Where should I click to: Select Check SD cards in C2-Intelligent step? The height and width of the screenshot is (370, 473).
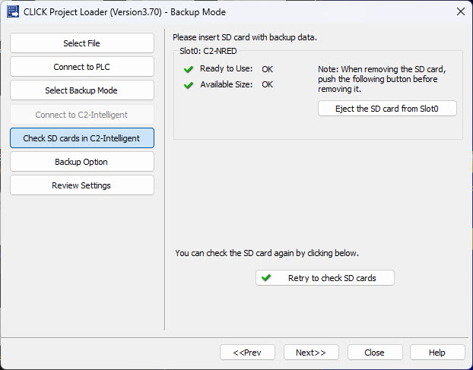(x=82, y=138)
